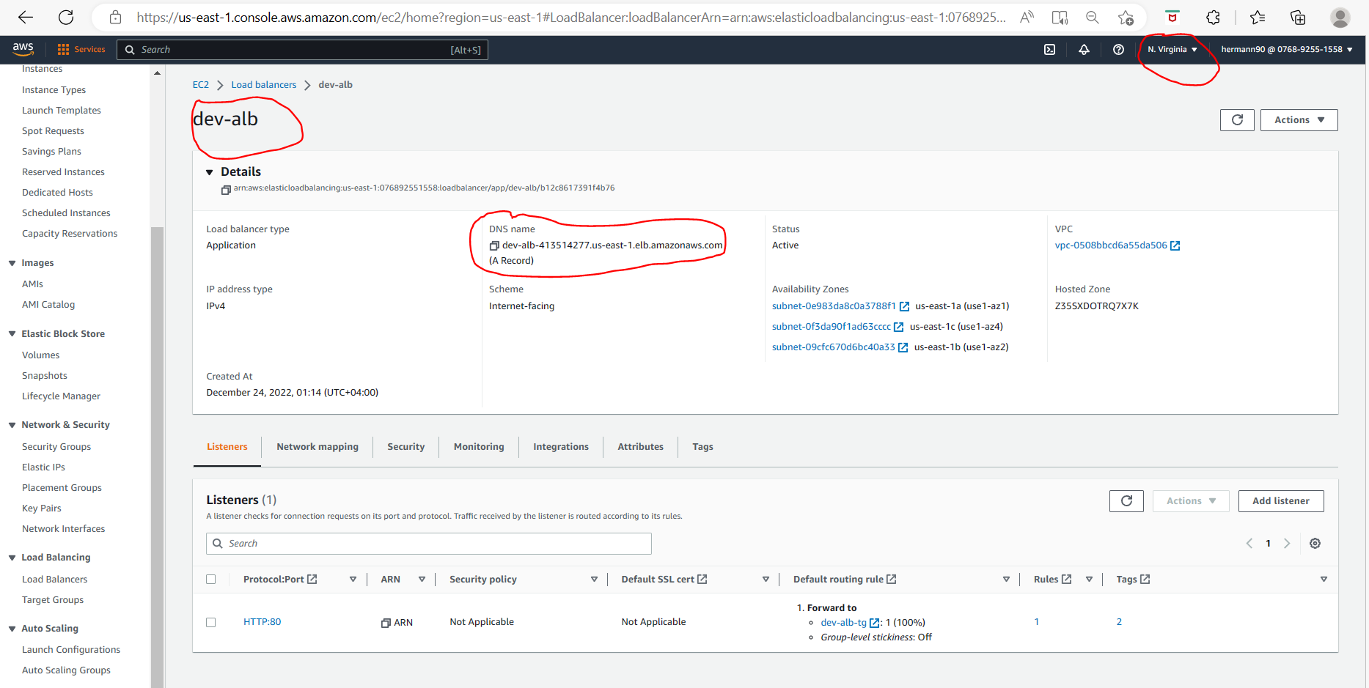Open the dev-alb-tg target group link
Image resolution: width=1369 pixels, height=688 pixels.
click(x=843, y=623)
